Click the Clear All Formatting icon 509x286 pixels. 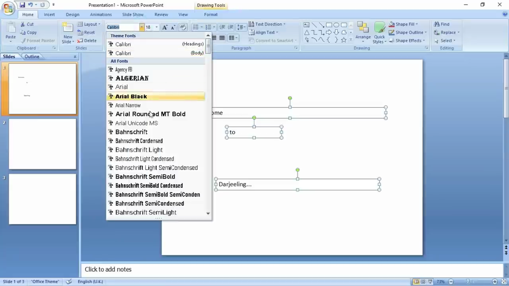point(183,27)
